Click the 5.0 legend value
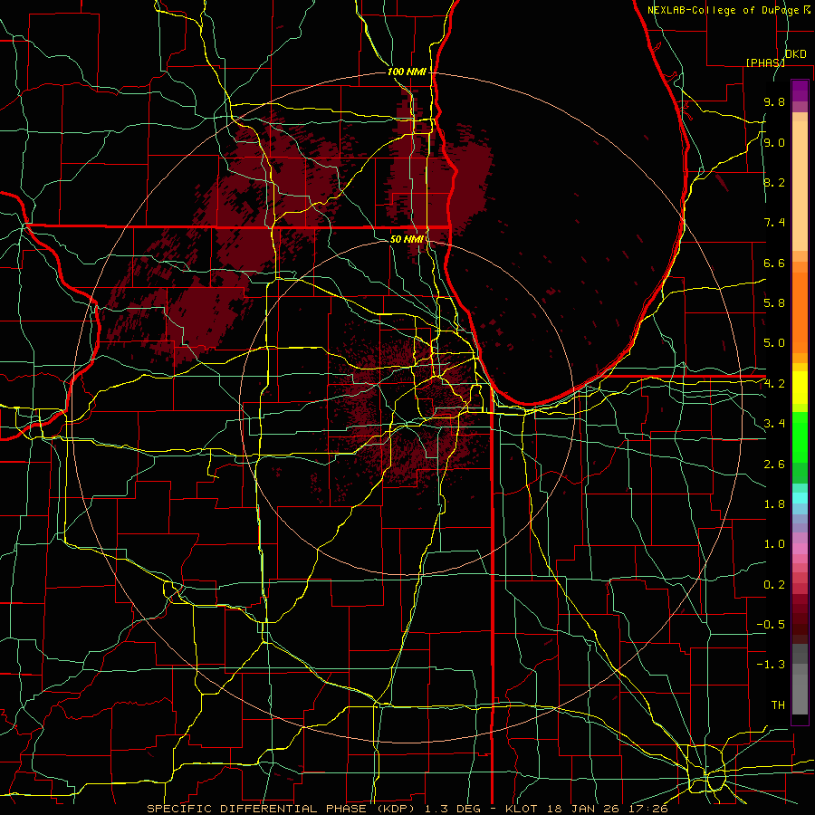 (x=774, y=343)
